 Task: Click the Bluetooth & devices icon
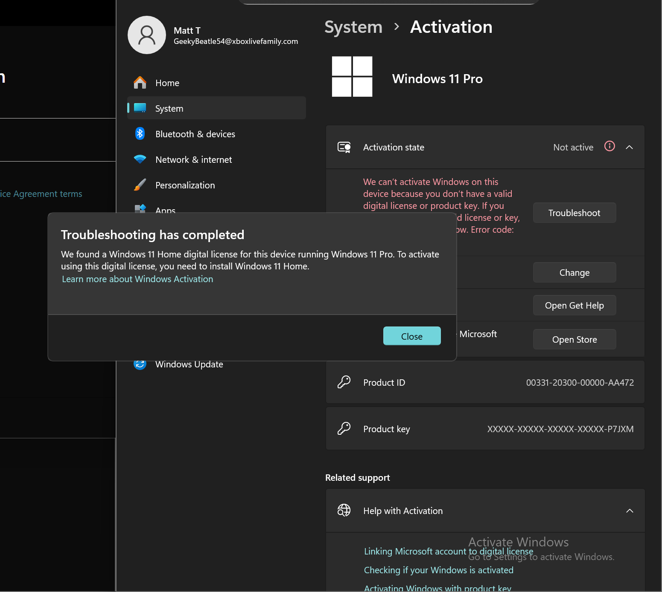tap(140, 133)
